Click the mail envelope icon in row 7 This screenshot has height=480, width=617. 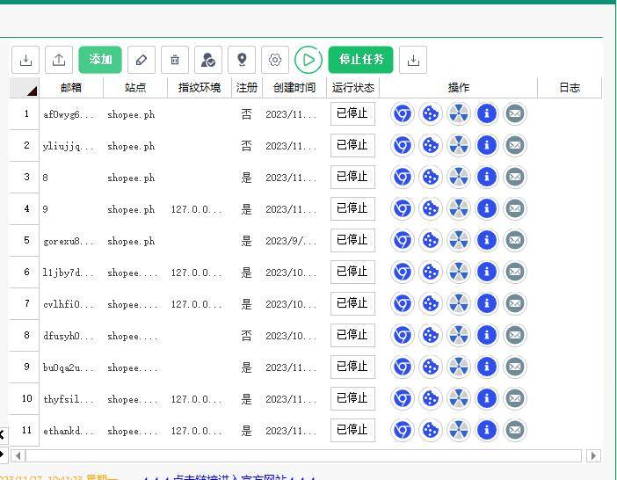pyautogui.click(x=515, y=303)
